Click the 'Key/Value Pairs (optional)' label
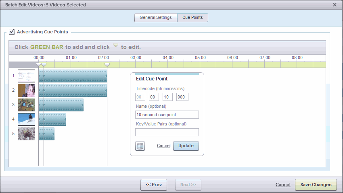The width and height of the screenshot is (343, 193). click(x=161, y=124)
